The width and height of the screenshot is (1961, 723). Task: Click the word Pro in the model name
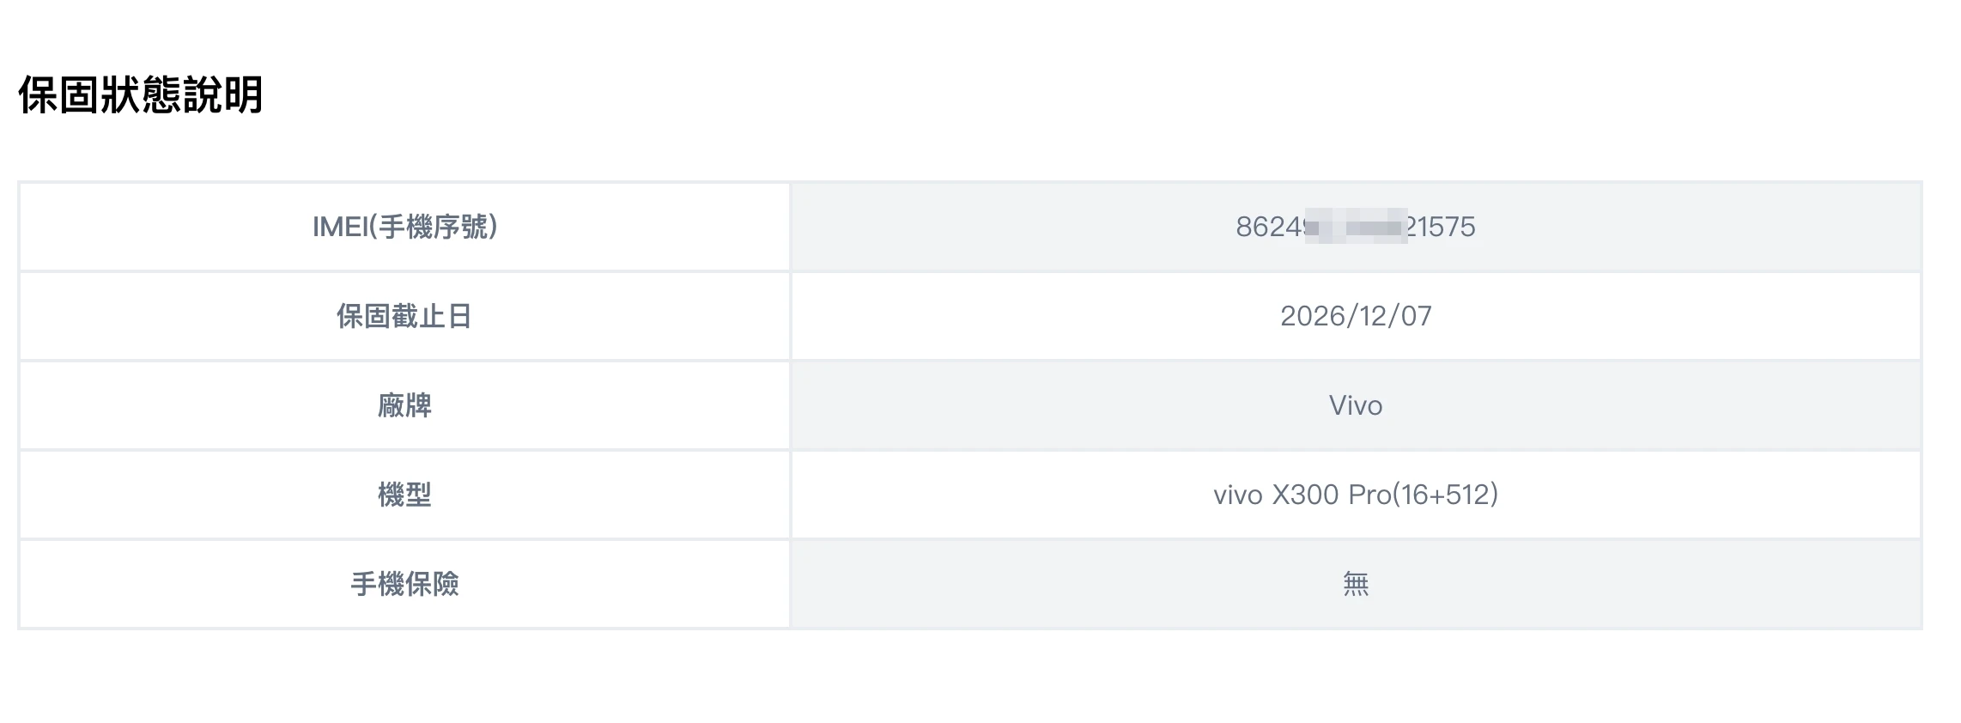click(x=1370, y=495)
